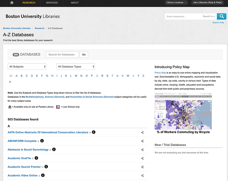
Task: Open Multidisciplinary subject category link
Action: pyautogui.click(x=34, y=97)
